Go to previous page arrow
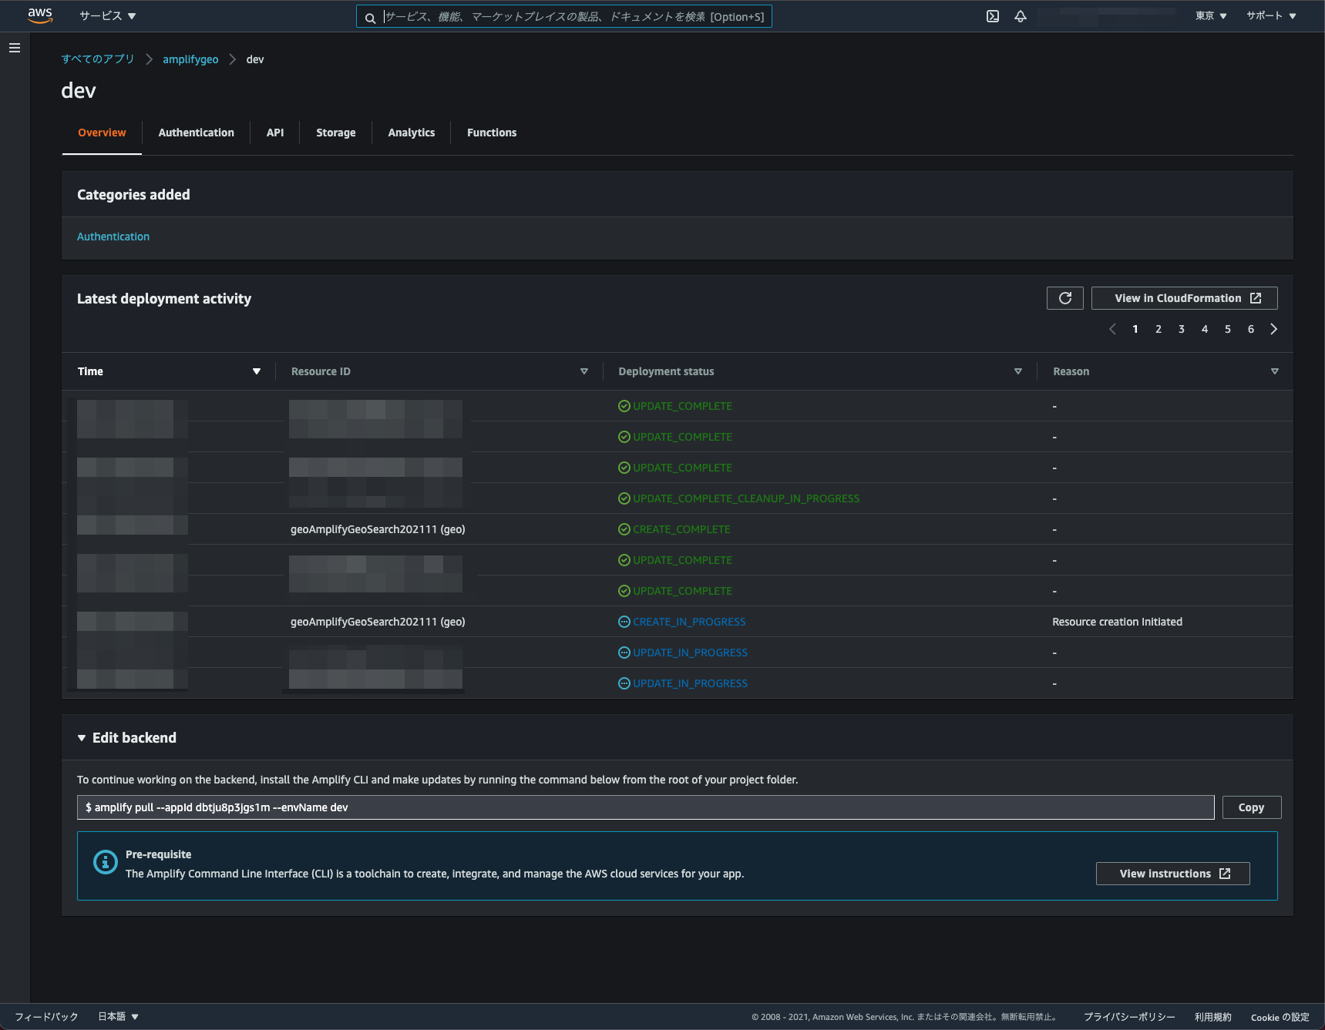The height and width of the screenshot is (1030, 1325). click(1112, 329)
